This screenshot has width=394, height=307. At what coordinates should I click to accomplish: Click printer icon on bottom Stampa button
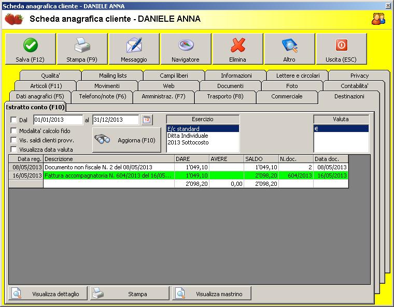click(x=98, y=293)
